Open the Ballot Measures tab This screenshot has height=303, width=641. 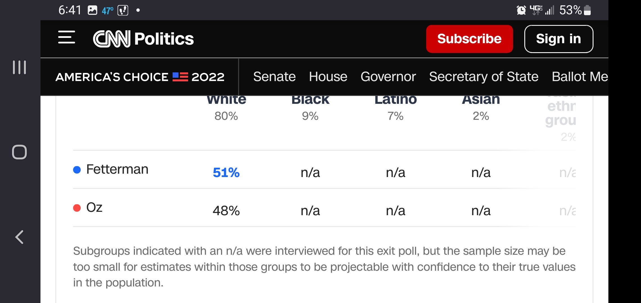tap(580, 77)
